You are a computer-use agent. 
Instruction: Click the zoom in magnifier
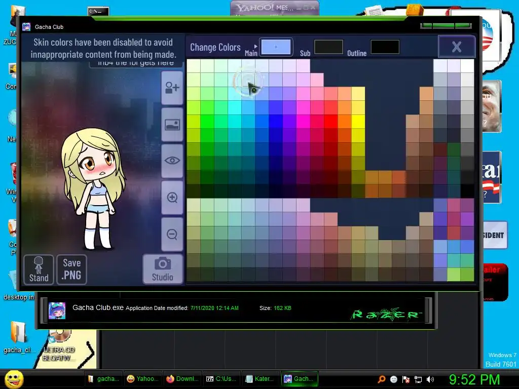tap(172, 198)
